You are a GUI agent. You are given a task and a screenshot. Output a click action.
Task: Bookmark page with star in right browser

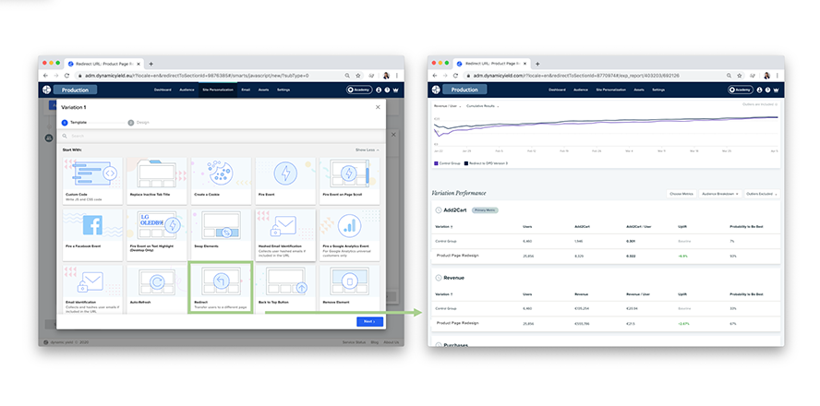coord(740,76)
